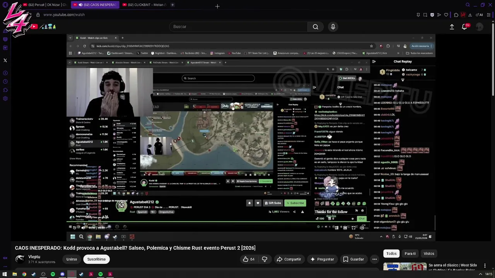Select the Para ti filter chip
495x278 pixels.
(x=410, y=254)
